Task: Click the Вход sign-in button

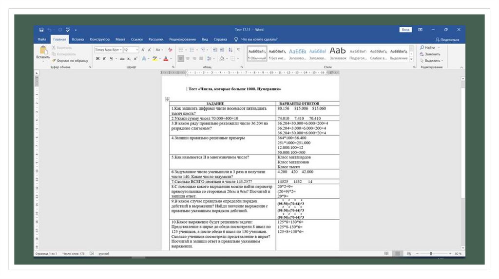Action: (405, 30)
